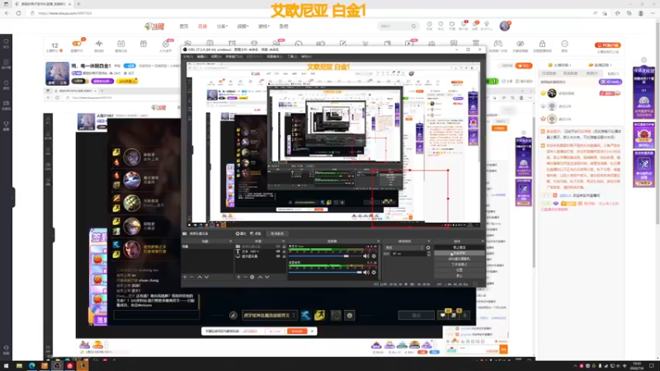
Task: Adjust the first mixer channel volume slider
Action: 324,256
